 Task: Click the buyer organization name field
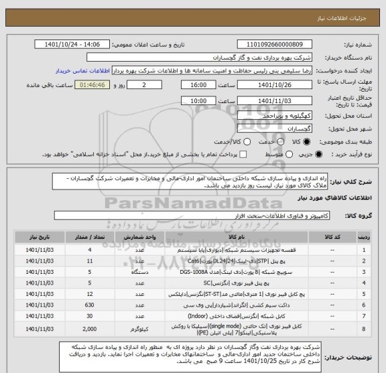(x=199, y=58)
